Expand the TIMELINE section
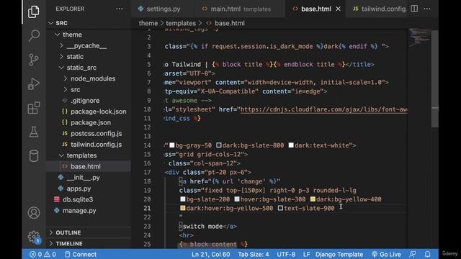This screenshot has width=461, height=259. tap(69, 244)
